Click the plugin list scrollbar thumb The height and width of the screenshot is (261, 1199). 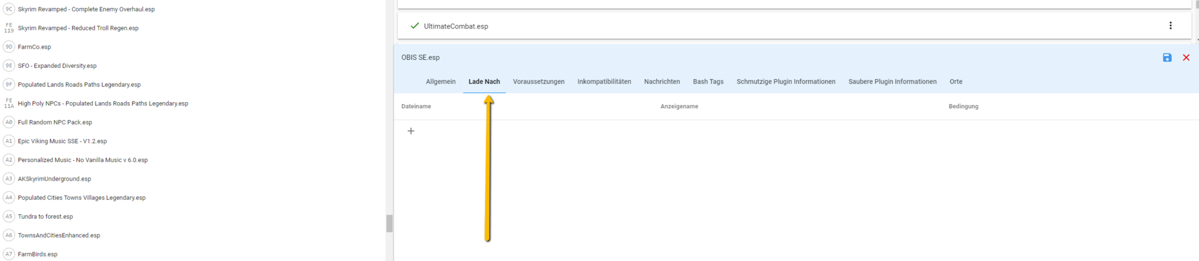pos(389,223)
